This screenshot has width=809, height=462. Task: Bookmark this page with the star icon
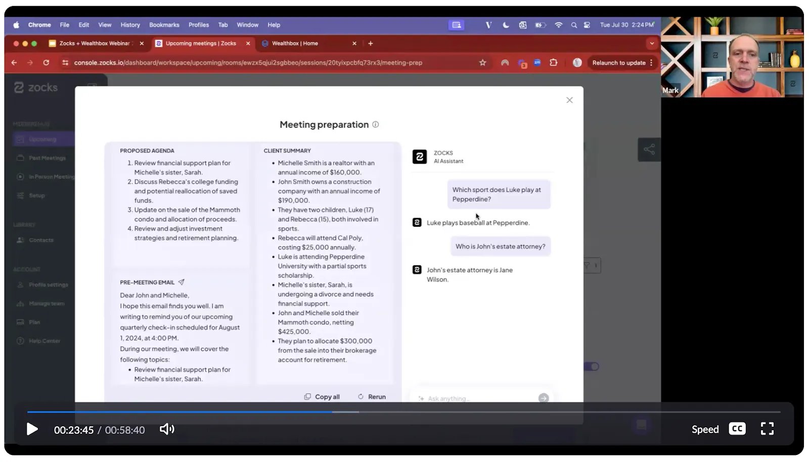[482, 63]
